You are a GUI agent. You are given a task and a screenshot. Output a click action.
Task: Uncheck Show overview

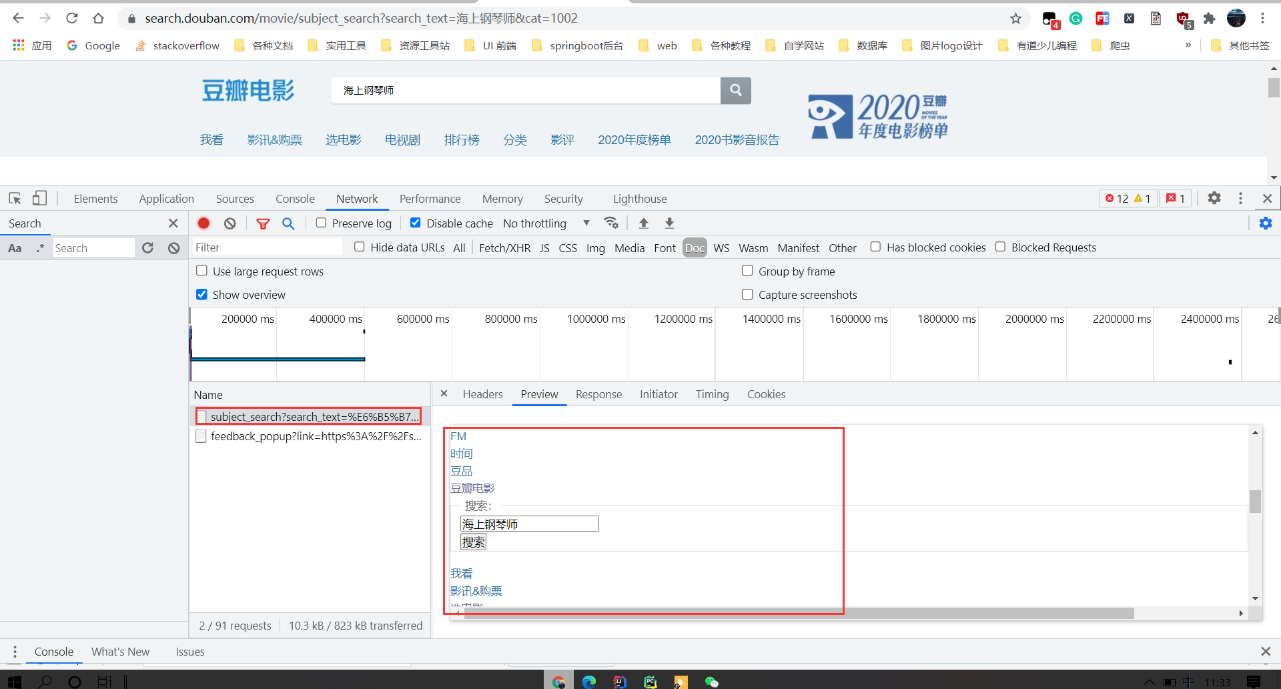201,294
